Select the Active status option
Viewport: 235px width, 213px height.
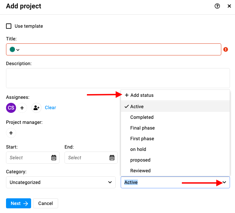tap(175, 106)
